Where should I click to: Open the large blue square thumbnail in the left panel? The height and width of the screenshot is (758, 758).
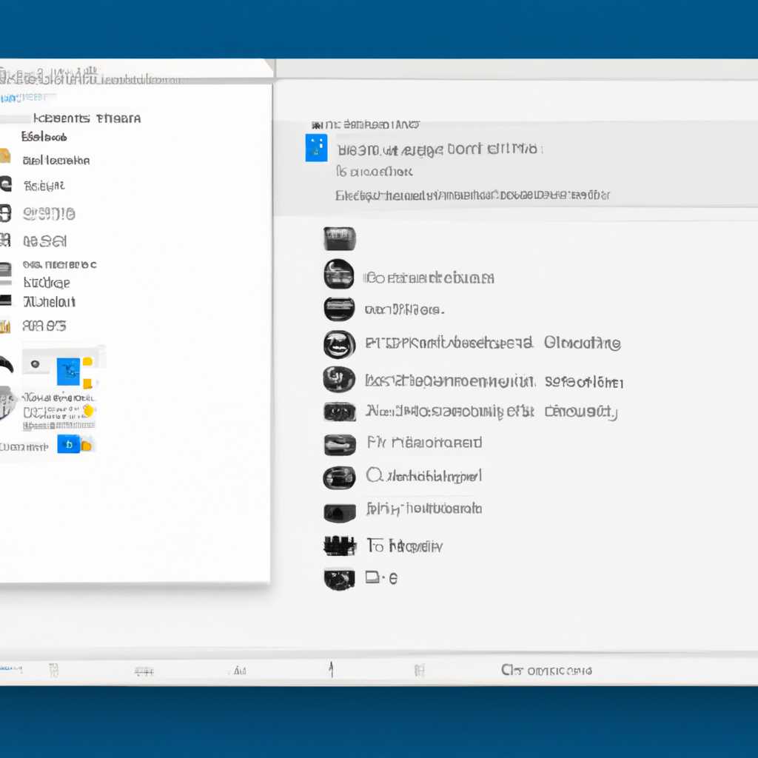tap(68, 372)
